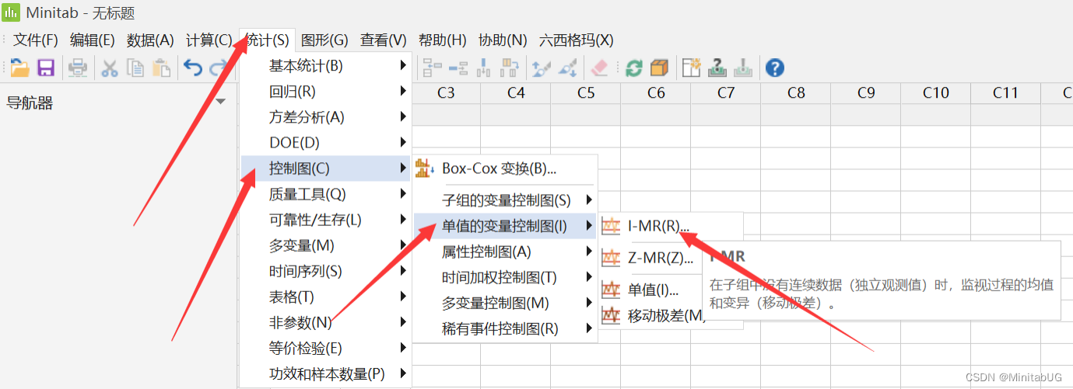The width and height of the screenshot is (1073, 389).
Task: Open the 文件(F) menu
Action: (x=36, y=40)
